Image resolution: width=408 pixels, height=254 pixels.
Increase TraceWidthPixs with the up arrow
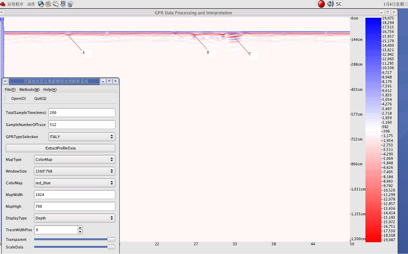click(80, 228)
